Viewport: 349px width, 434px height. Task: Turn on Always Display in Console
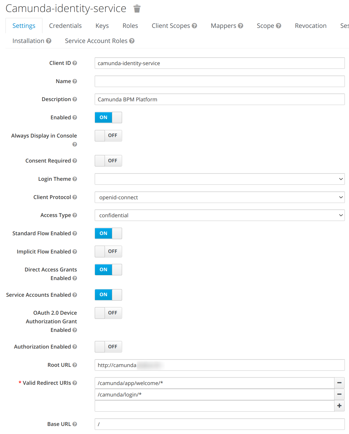108,136
